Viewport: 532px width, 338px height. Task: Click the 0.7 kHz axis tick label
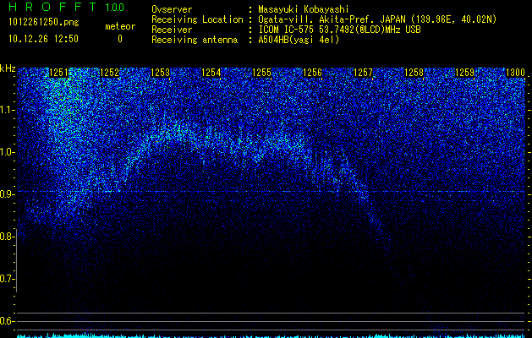pyautogui.click(x=6, y=279)
